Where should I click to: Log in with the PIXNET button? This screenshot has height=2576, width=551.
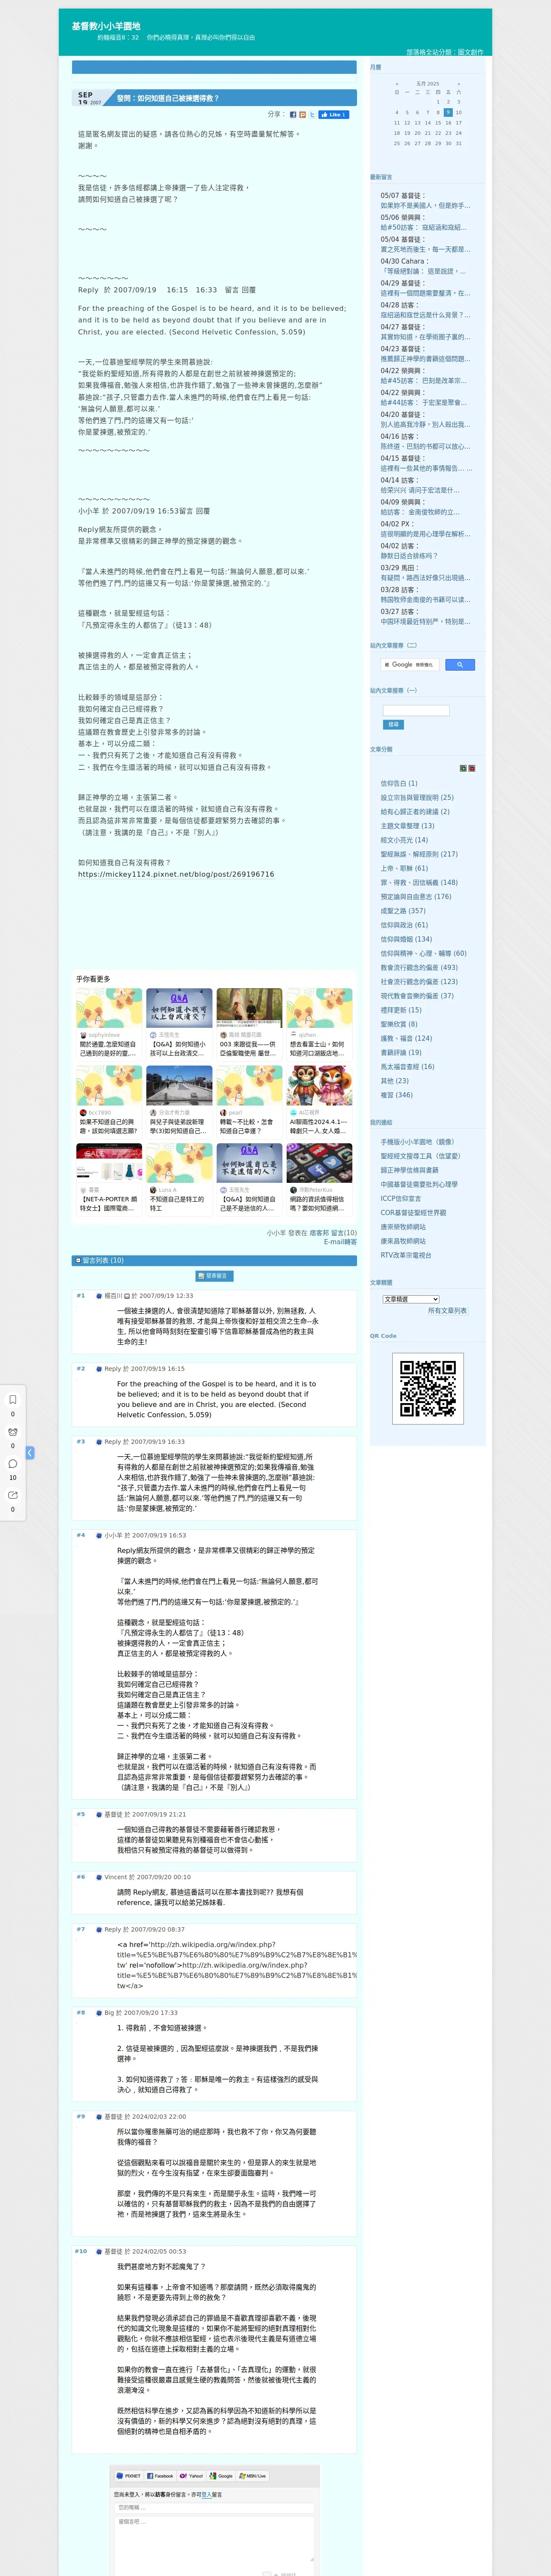tap(129, 2476)
